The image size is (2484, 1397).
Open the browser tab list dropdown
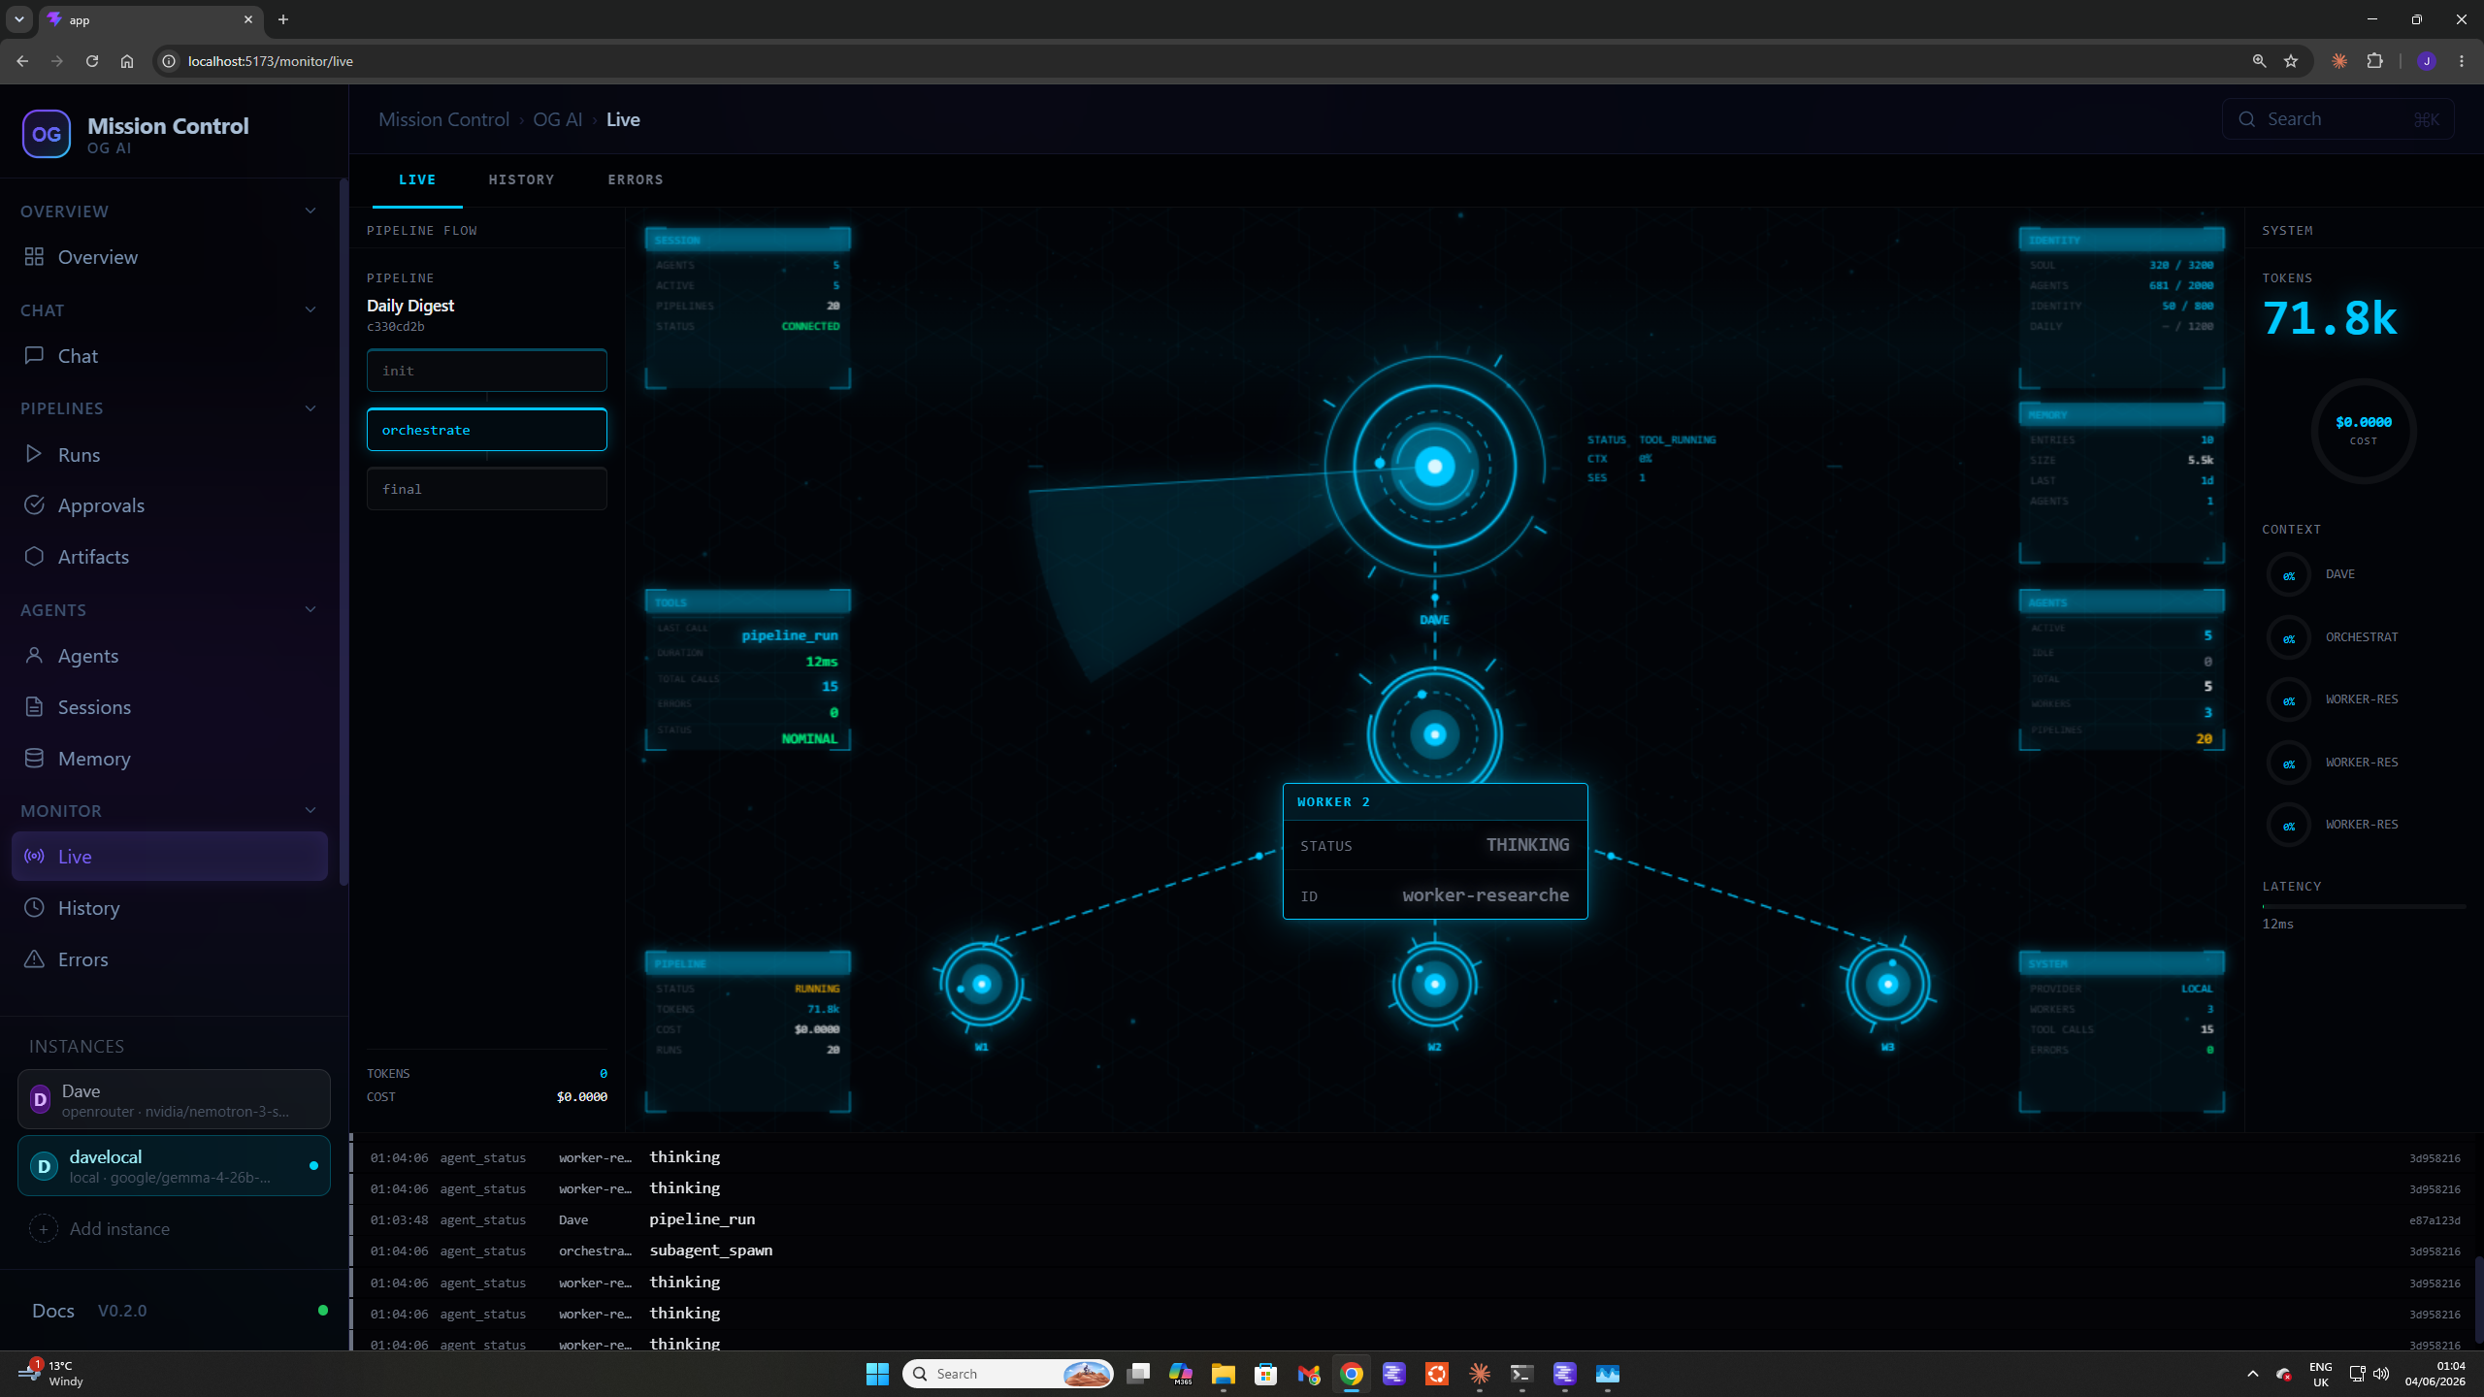click(18, 19)
